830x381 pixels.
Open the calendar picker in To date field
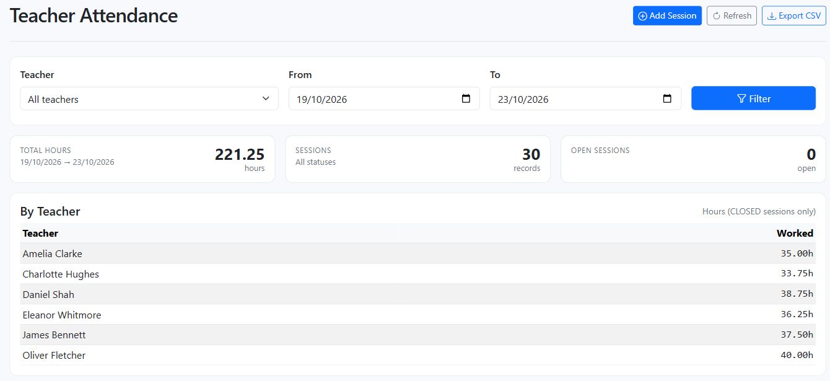click(x=667, y=99)
